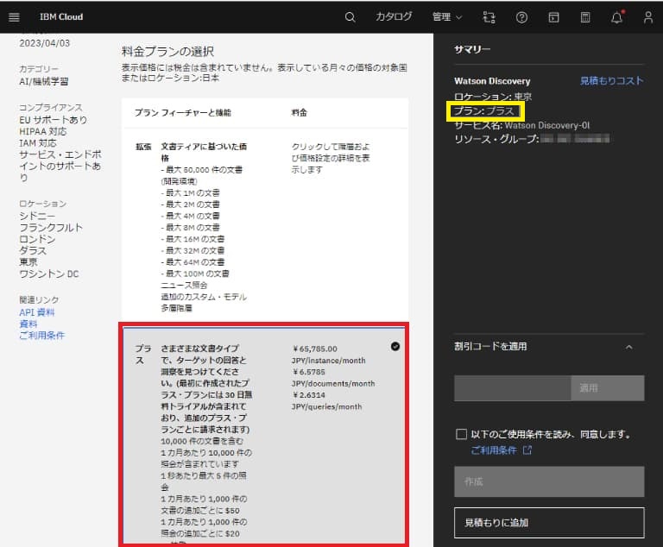Check the terms agreement checkbox

click(x=461, y=435)
